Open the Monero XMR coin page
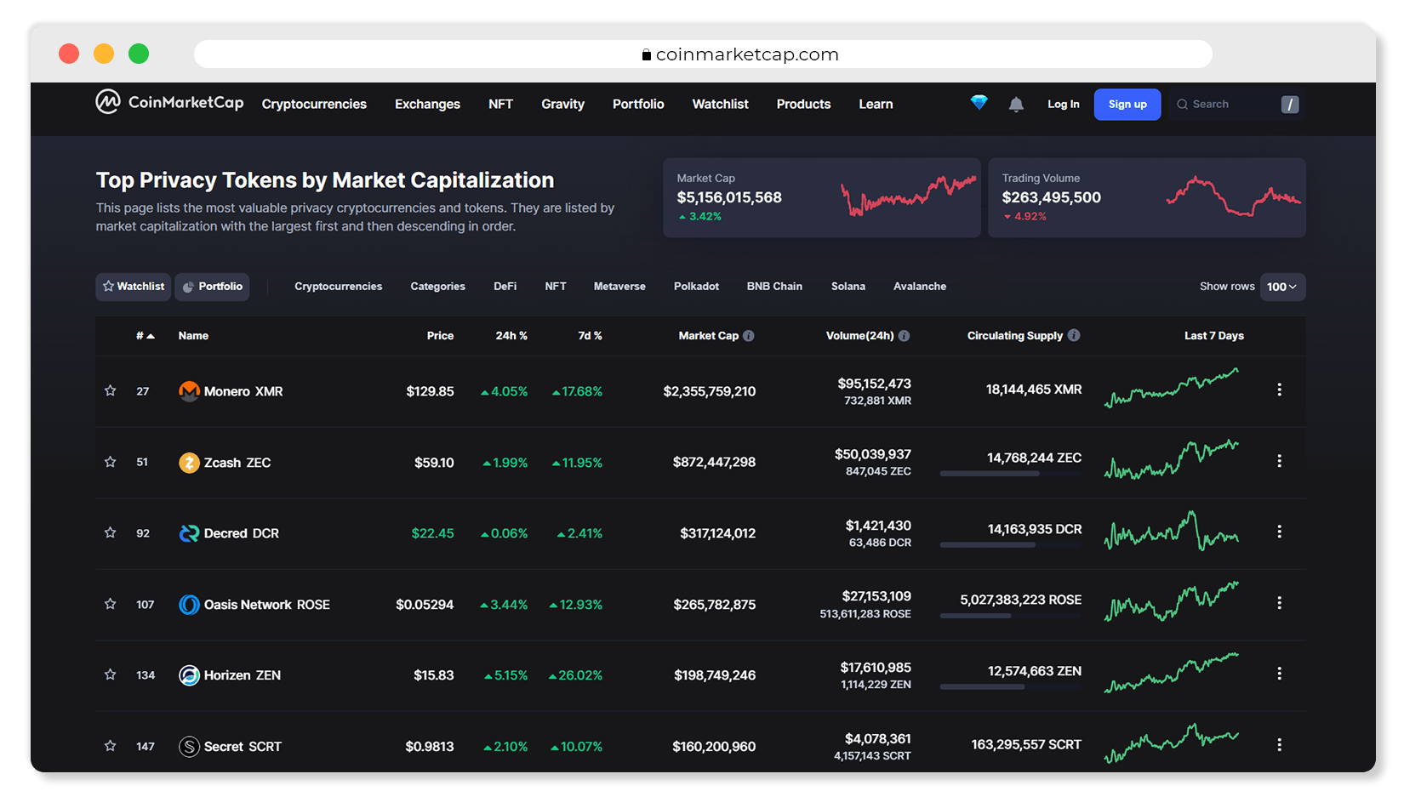Screen dimensions: 1404x808 pyautogui.click(x=243, y=391)
